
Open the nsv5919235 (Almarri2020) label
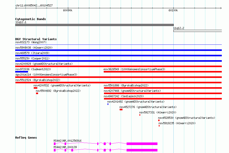(177, 123)
